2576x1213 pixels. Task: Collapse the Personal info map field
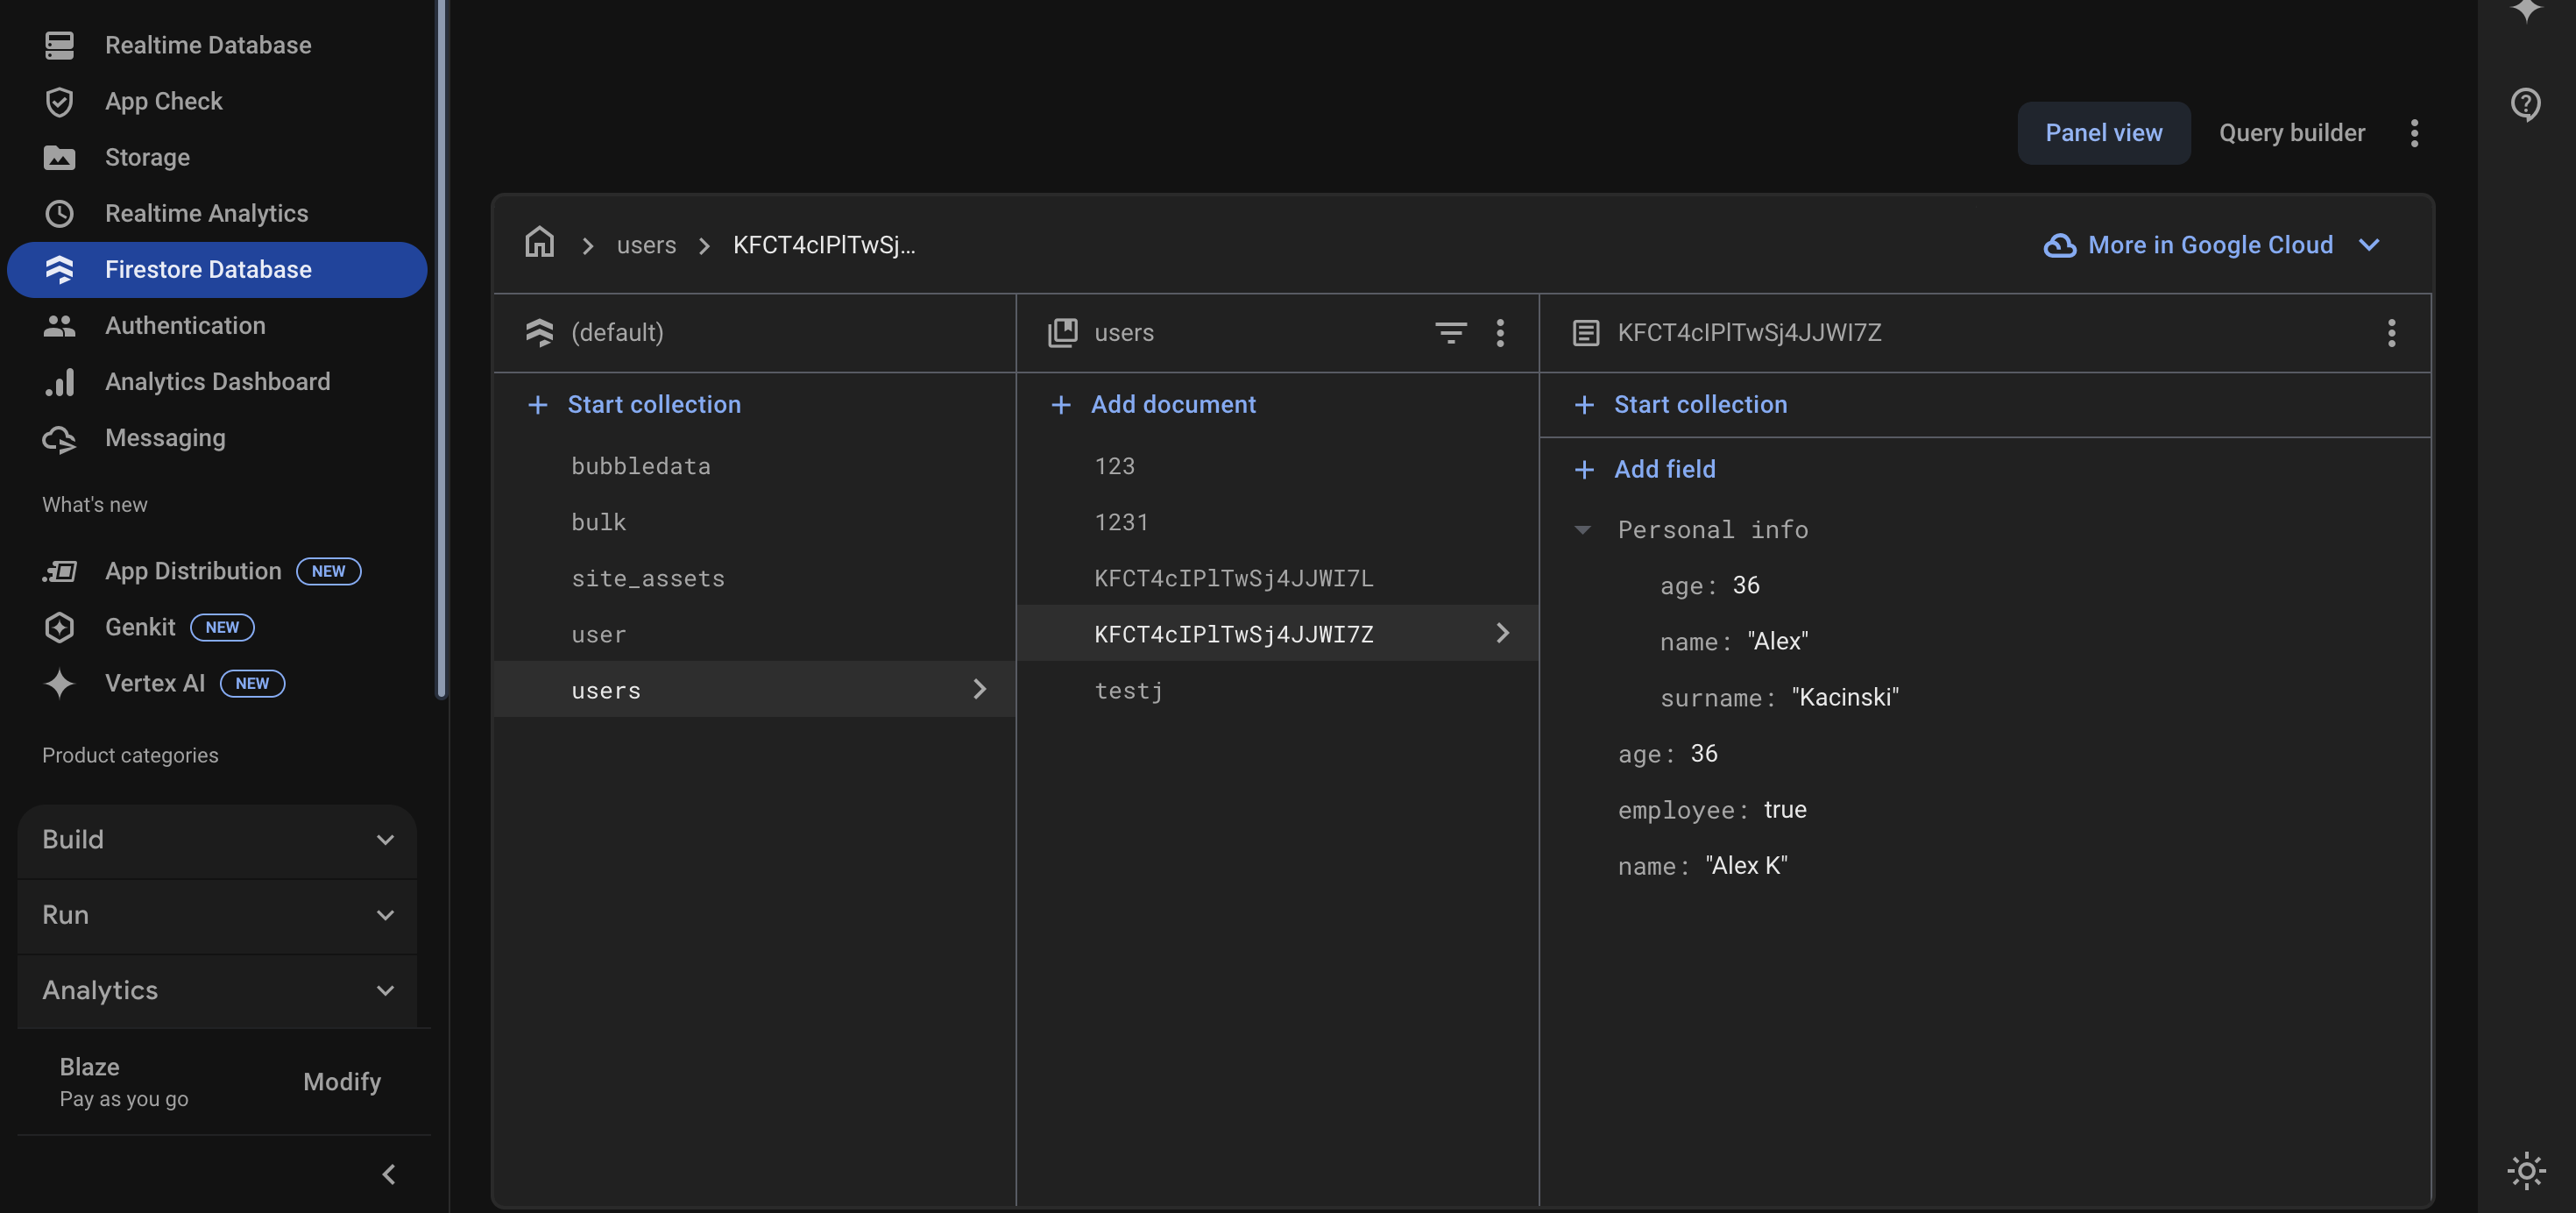click(x=1582, y=529)
